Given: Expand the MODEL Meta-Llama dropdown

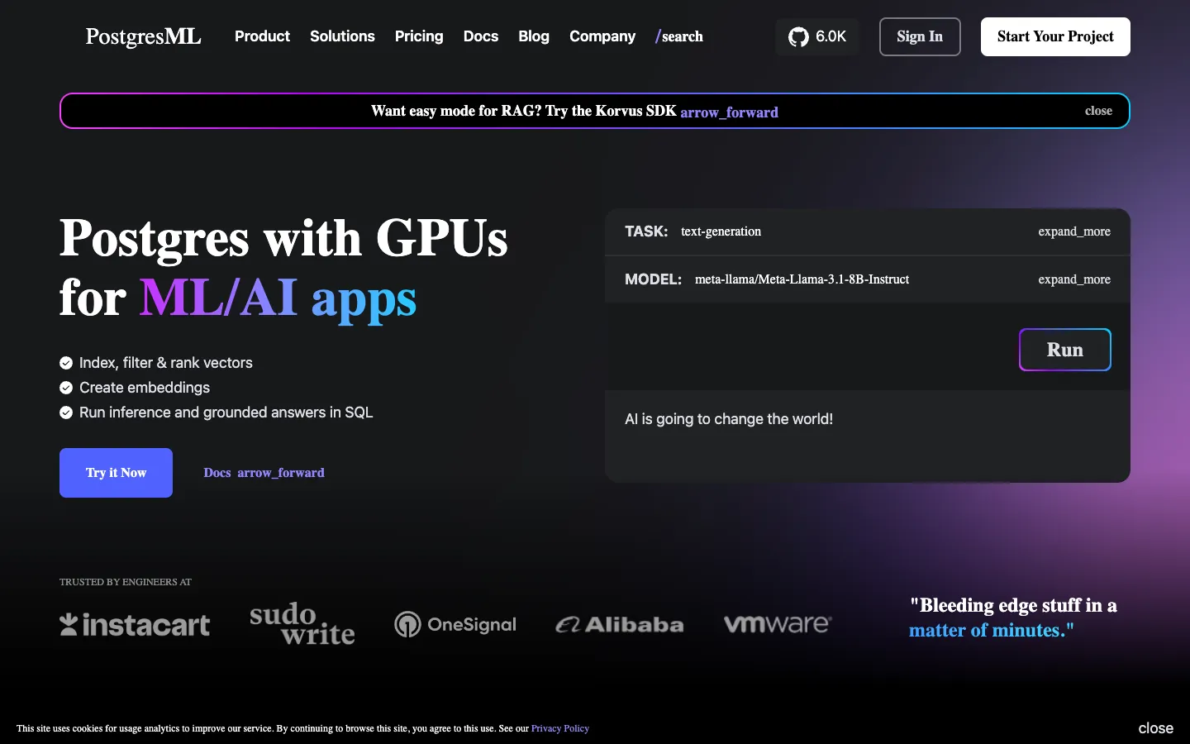Looking at the screenshot, I should (x=868, y=279).
